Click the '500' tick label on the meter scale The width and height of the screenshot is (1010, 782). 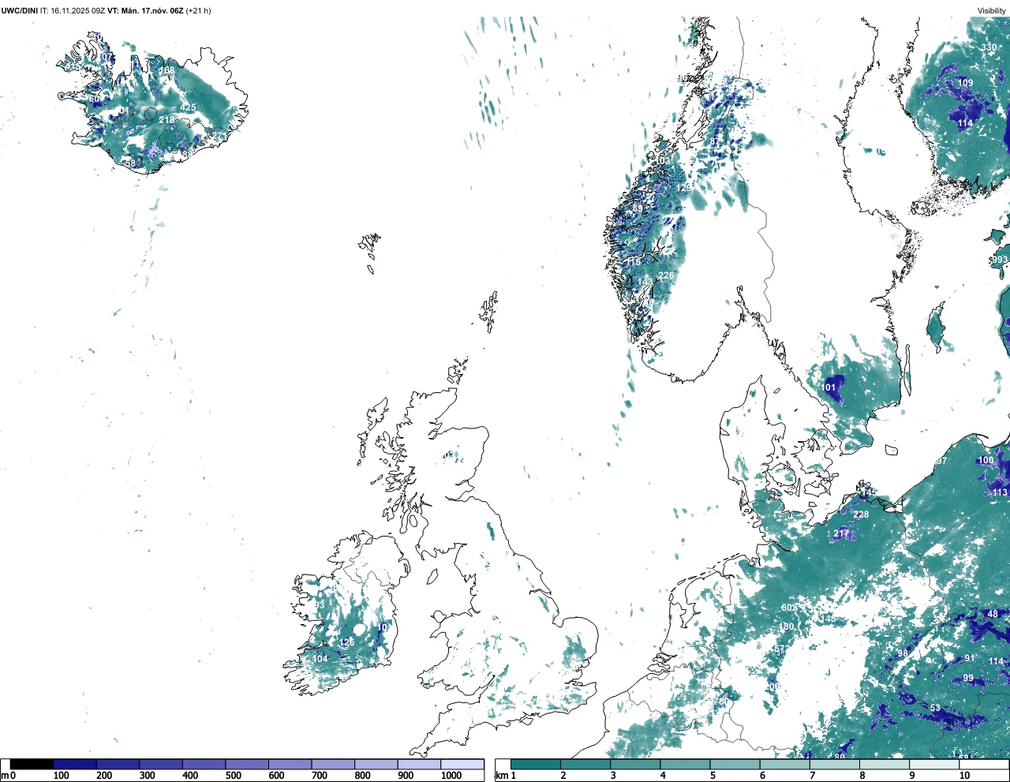click(x=233, y=776)
